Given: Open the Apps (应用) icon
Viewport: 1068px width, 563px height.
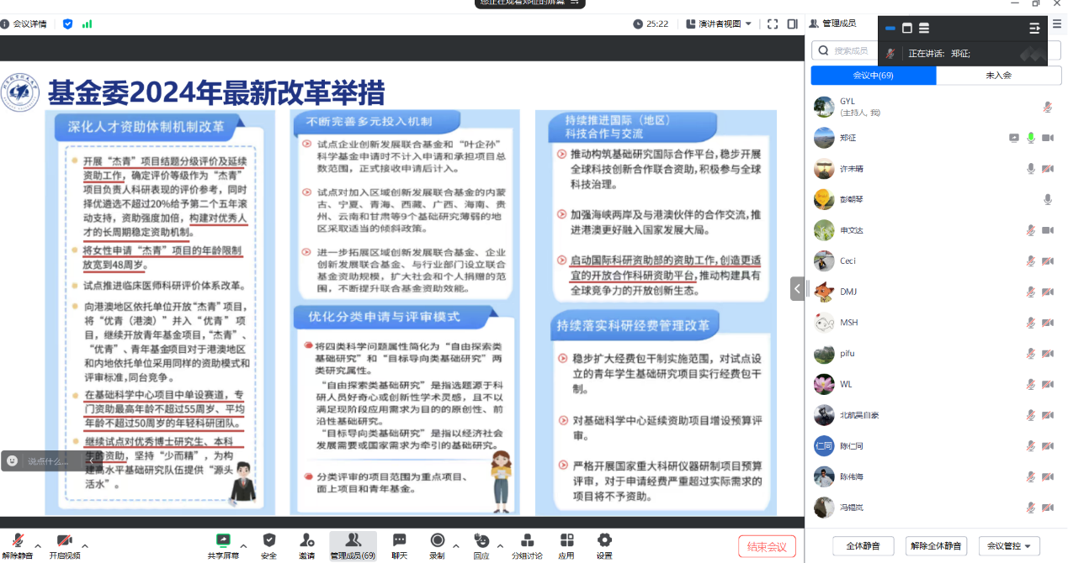Looking at the screenshot, I should tap(566, 541).
